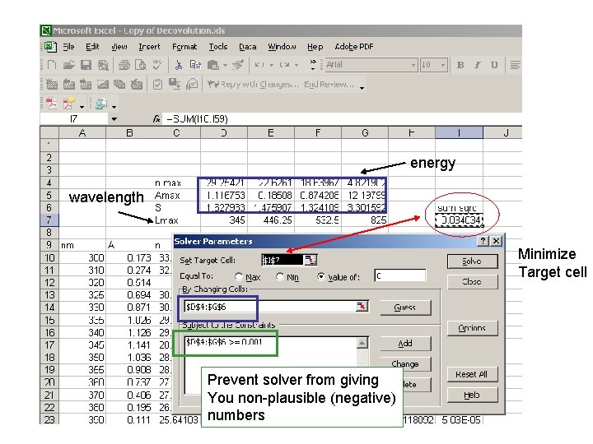Run the Spelling check icon

click(157, 65)
